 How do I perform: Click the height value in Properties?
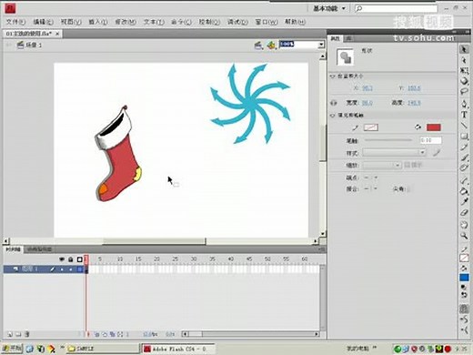[414, 103]
